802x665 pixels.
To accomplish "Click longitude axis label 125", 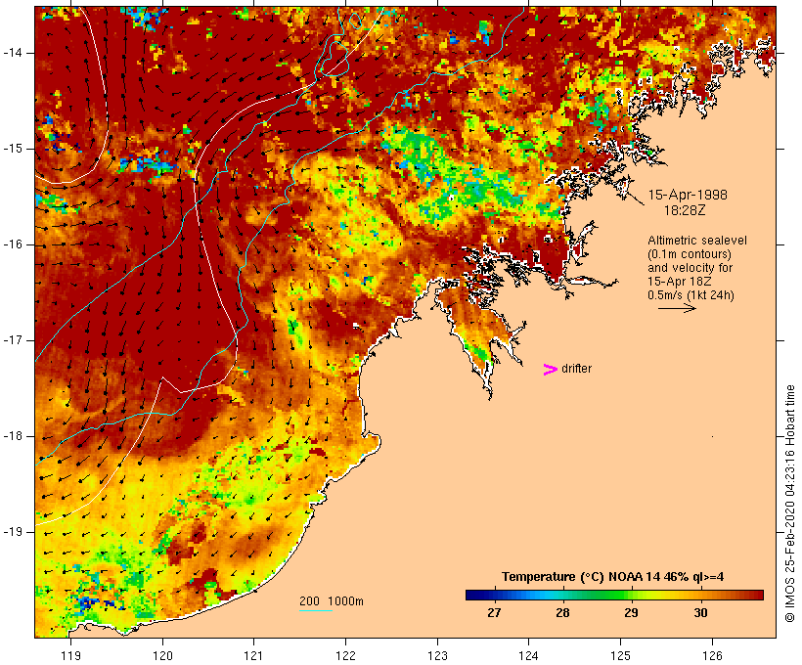I will point(620,655).
